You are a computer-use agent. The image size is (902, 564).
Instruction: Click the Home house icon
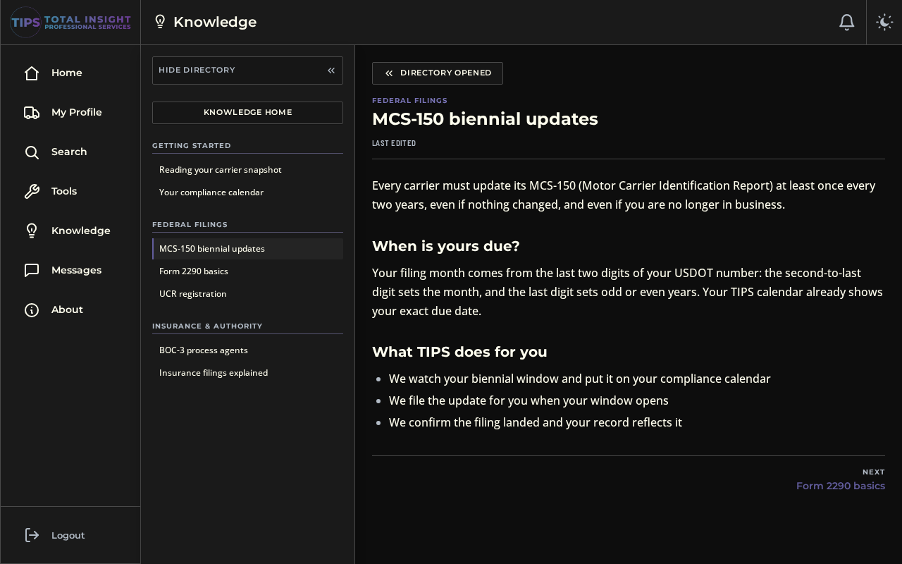click(x=32, y=73)
